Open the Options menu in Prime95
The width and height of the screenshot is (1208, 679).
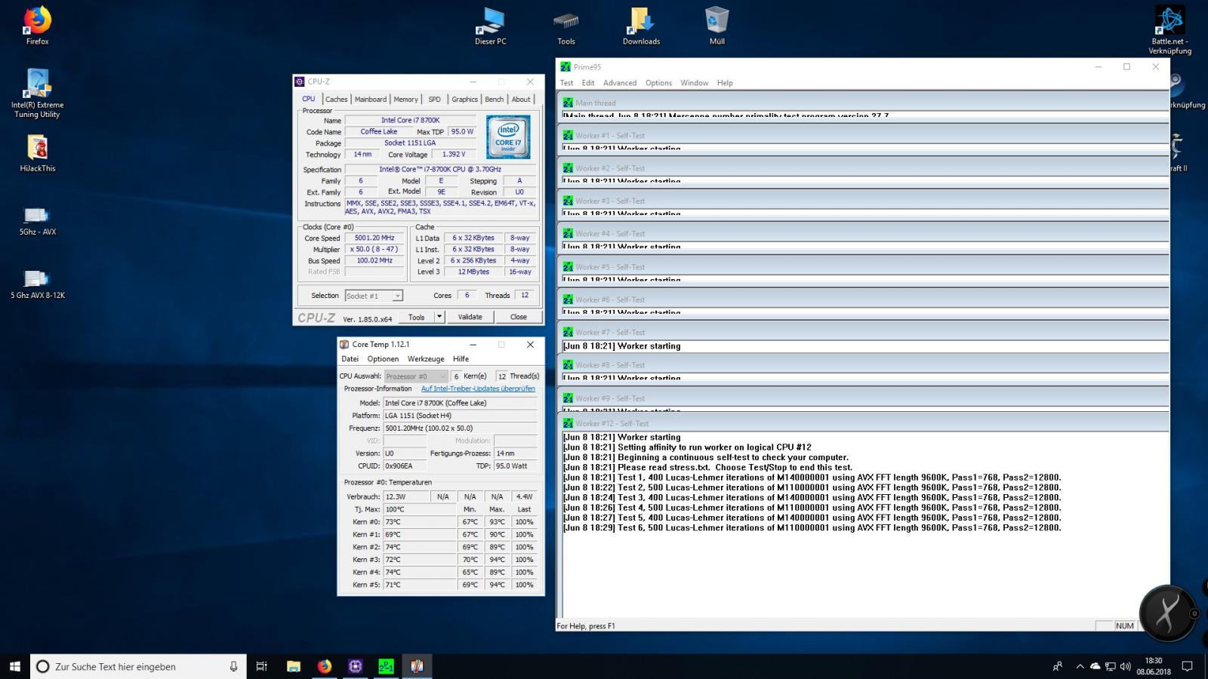pyautogui.click(x=658, y=83)
